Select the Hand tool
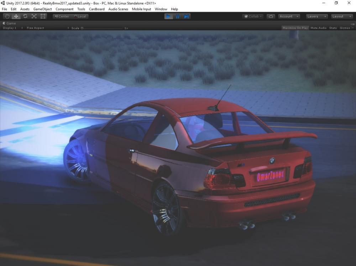Viewport: 356px width, 266px height. tap(7, 16)
